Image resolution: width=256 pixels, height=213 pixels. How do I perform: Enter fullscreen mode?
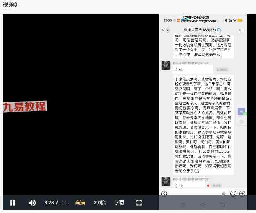coord(139,203)
